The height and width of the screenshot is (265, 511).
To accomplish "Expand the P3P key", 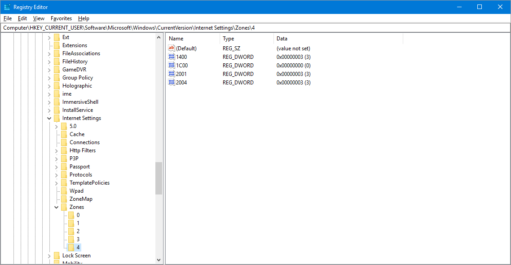I will click(57, 159).
